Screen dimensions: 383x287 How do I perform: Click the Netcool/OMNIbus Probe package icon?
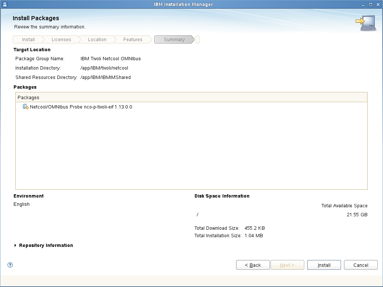(25, 107)
